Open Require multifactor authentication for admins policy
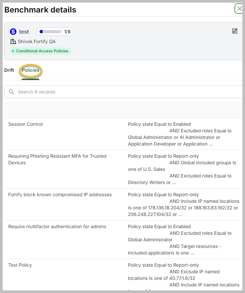 [57, 226]
